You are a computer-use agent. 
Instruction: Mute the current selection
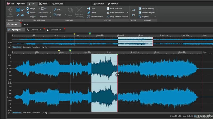[114, 8]
